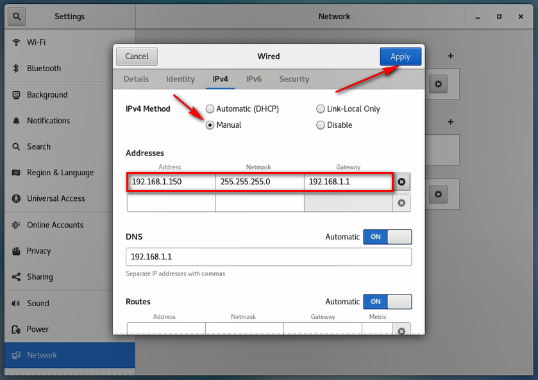The height and width of the screenshot is (380, 538).
Task: Click empty Address field in second row
Action: 171,203
